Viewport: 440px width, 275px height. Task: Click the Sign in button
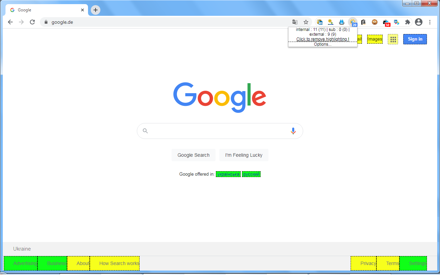415,39
